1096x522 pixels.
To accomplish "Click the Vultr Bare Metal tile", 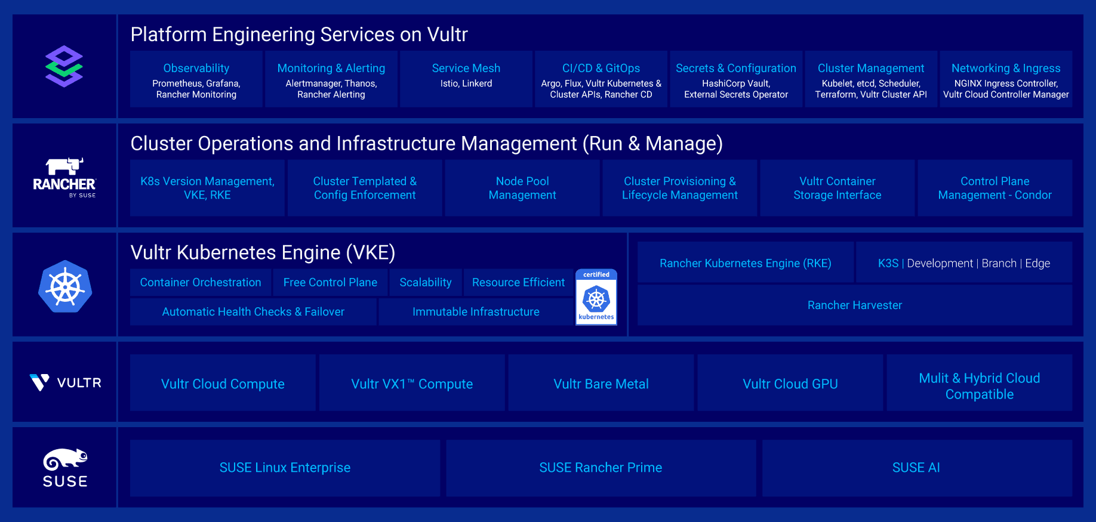I will click(601, 384).
